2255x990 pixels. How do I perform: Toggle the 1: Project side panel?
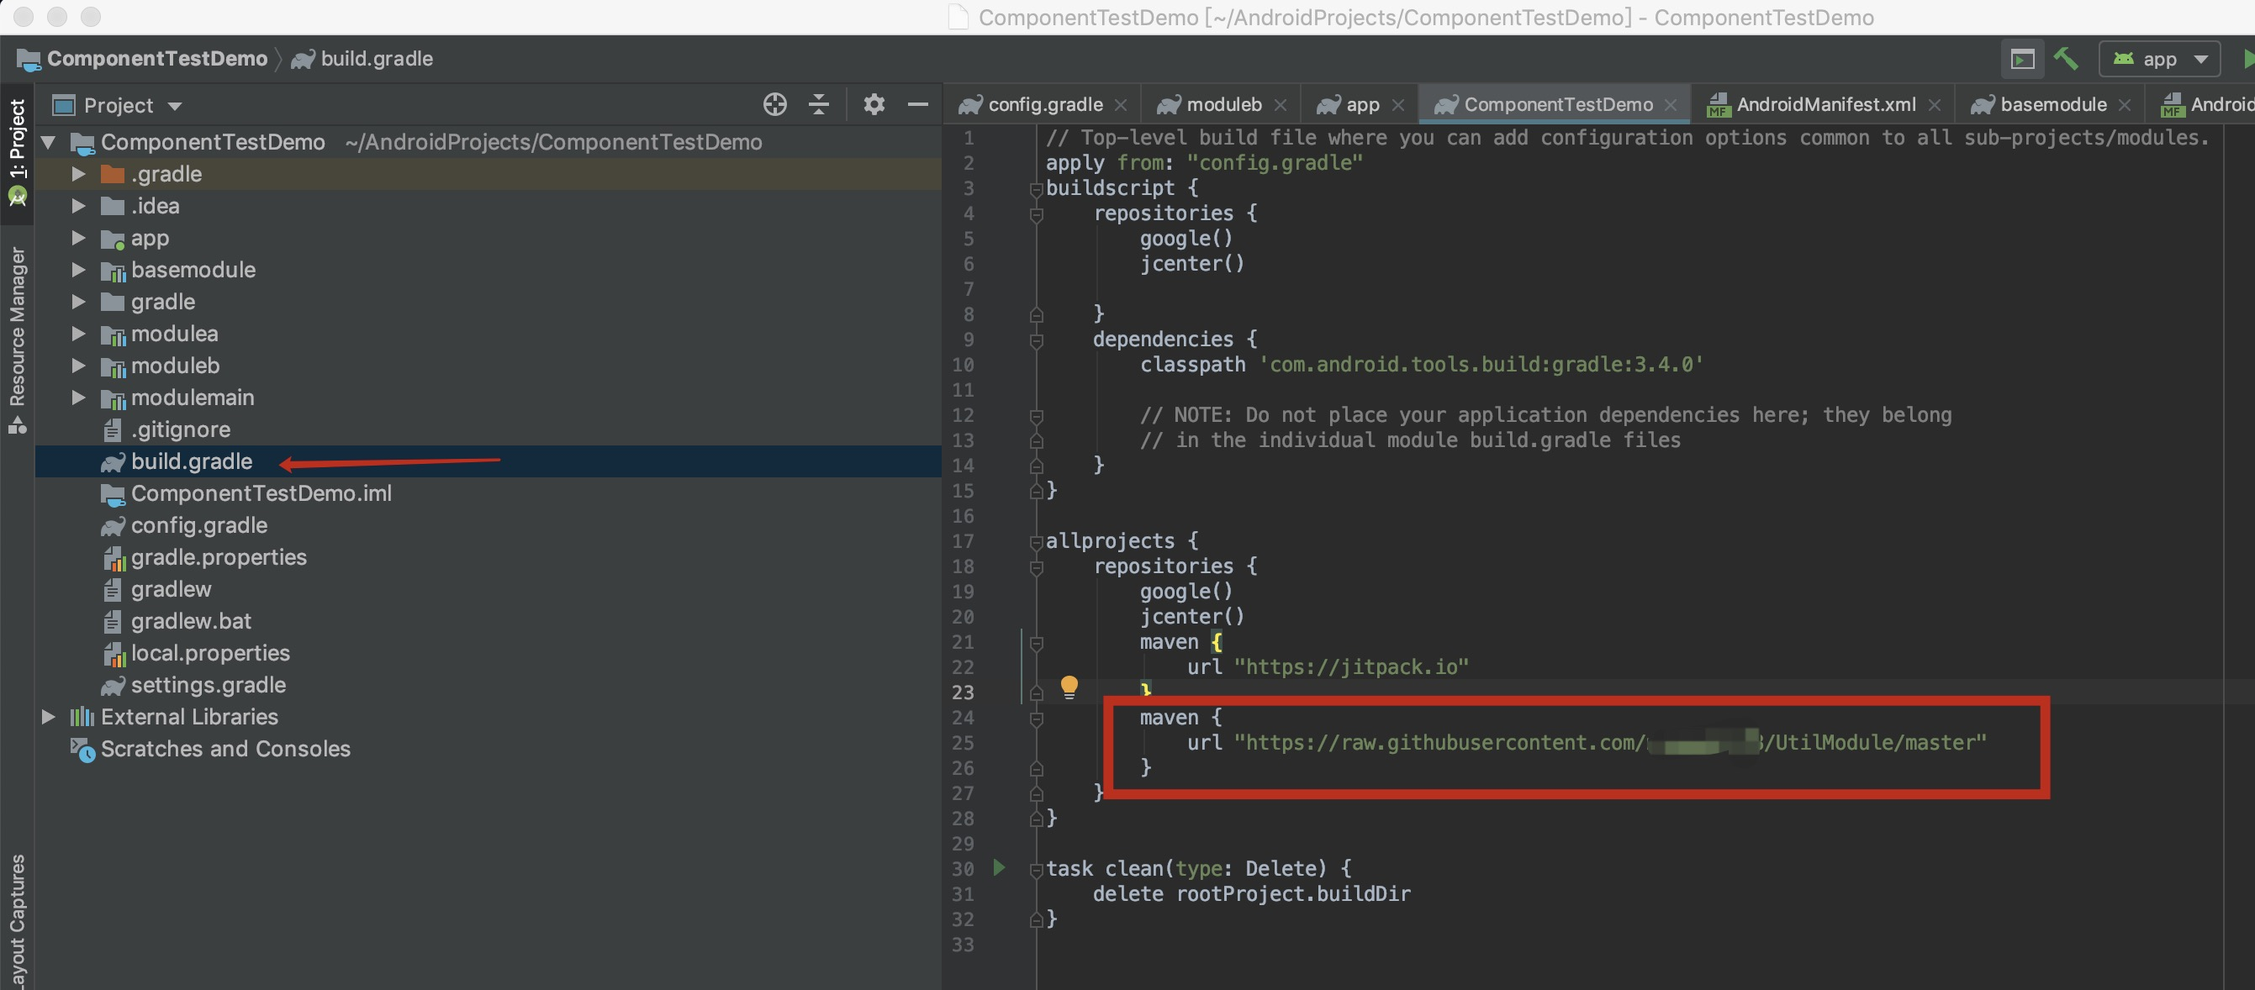(17, 149)
